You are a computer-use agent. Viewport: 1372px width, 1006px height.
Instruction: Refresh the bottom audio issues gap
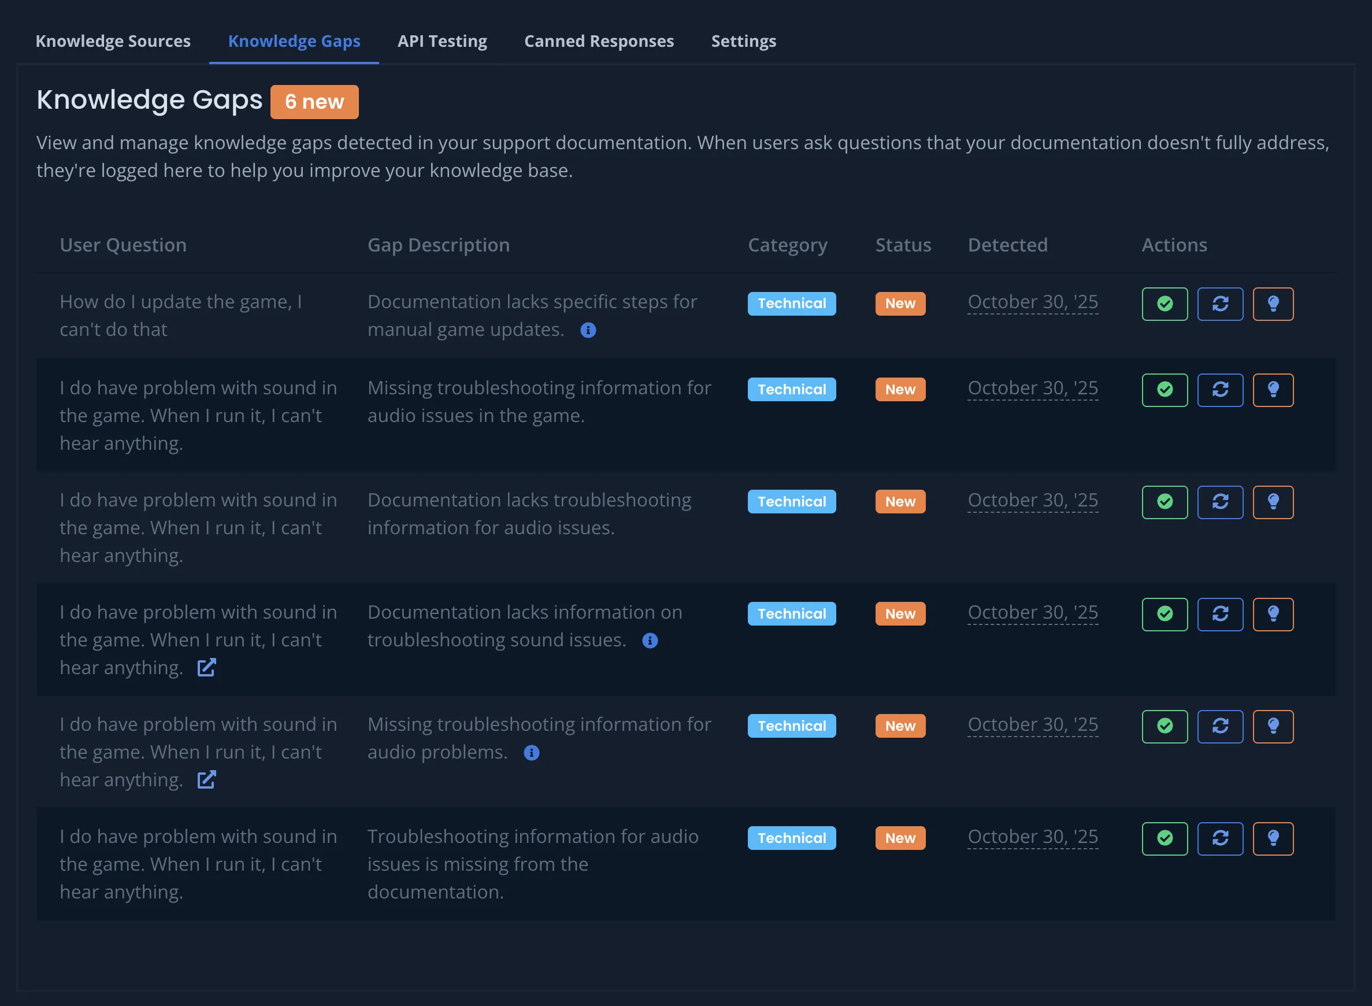[x=1220, y=838]
